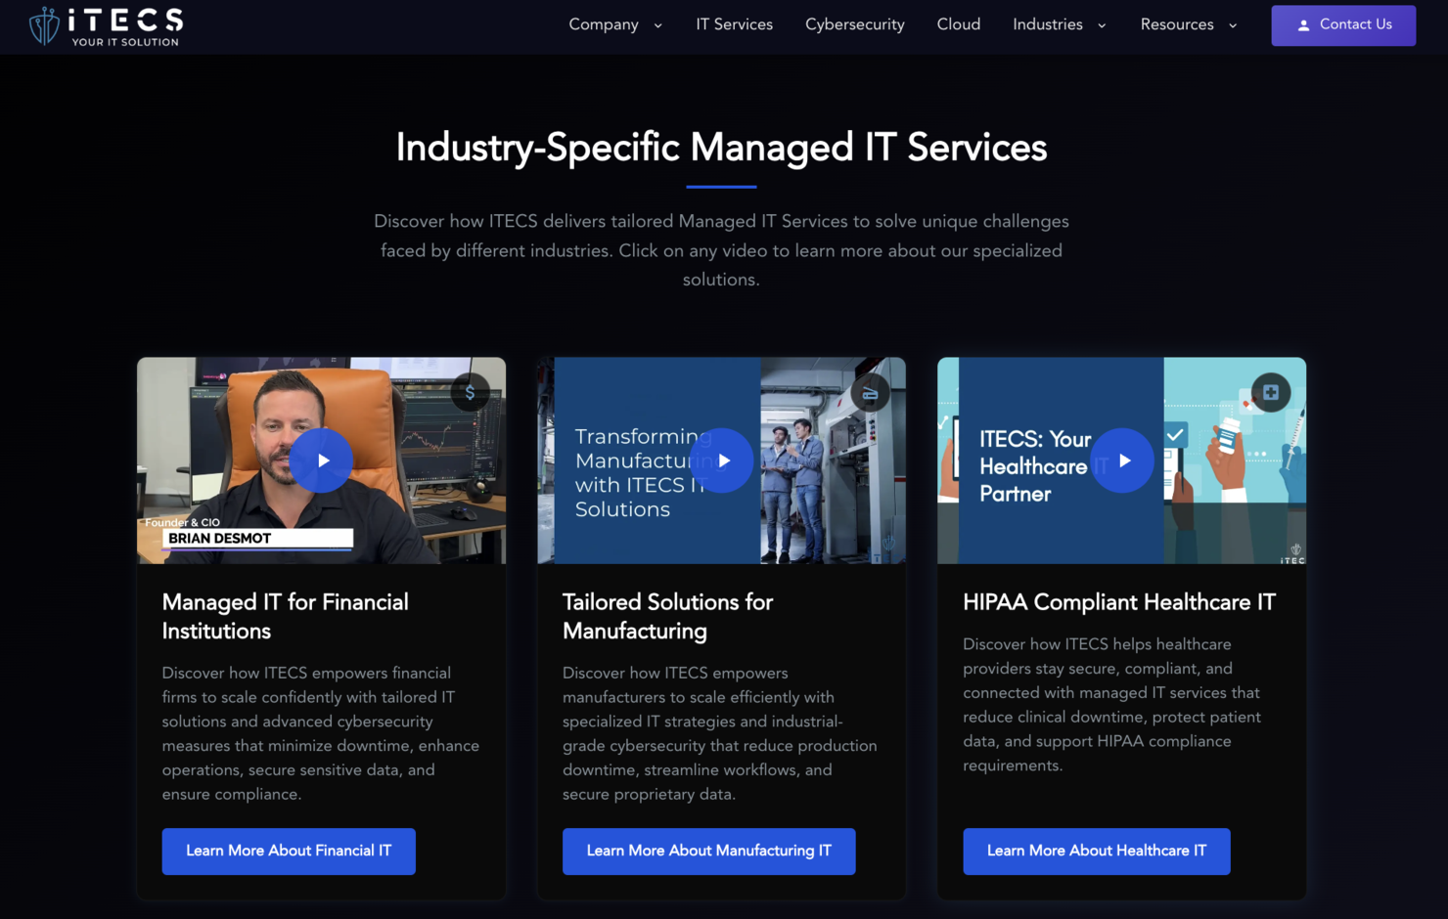Click the ITECS shield logo

[44, 25]
